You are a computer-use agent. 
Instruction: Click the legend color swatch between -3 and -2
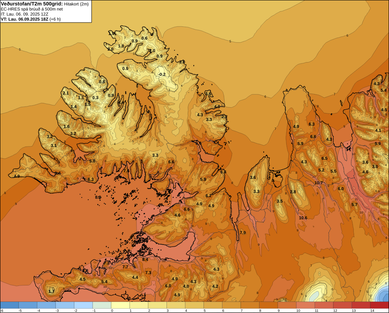click(x=65, y=305)
